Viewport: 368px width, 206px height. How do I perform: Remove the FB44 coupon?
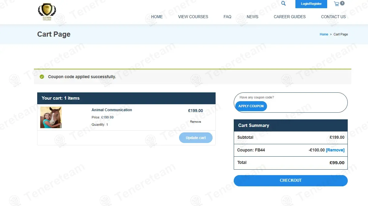tap(335, 150)
